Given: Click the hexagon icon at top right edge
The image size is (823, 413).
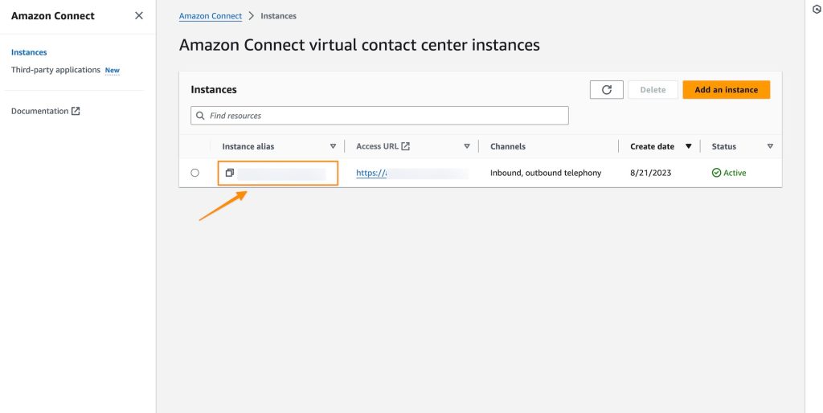Looking at the screenshot, I should 817,10.
